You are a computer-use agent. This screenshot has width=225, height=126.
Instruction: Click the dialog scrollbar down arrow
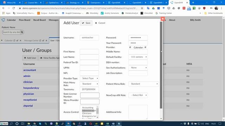tap(161, 119)
